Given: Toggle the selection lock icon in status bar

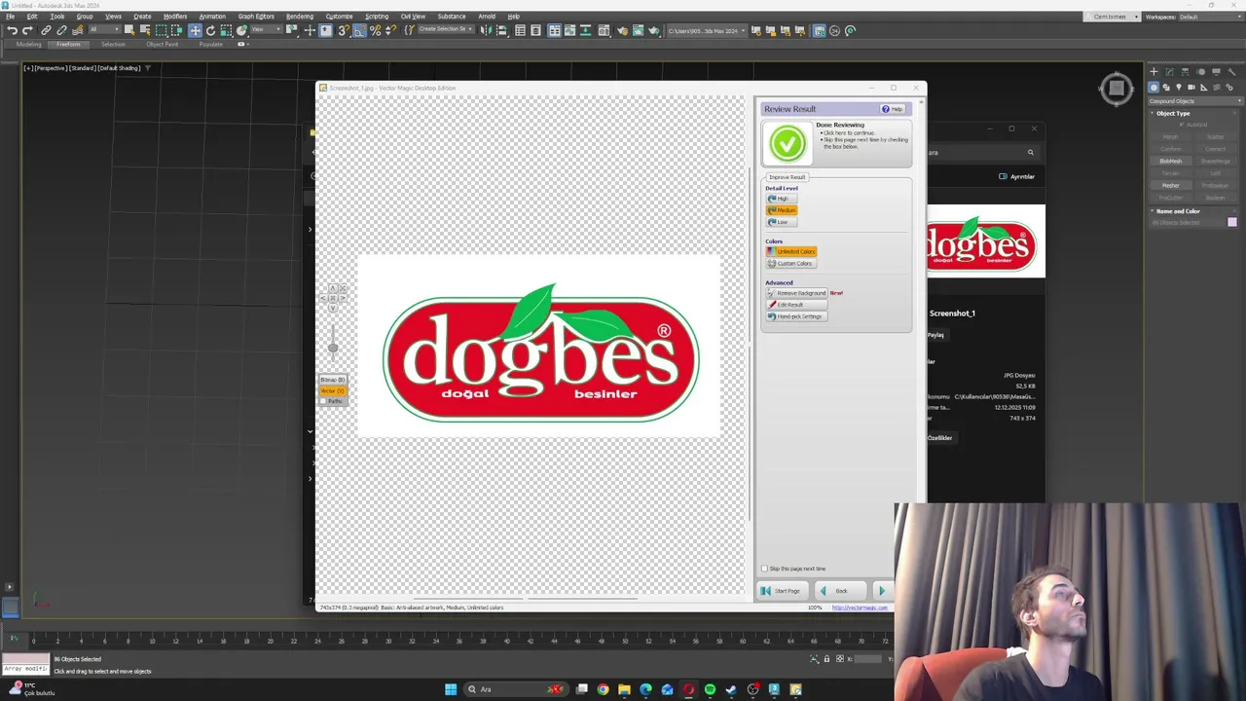Looking at the screenshot, I should coord(826,659).
